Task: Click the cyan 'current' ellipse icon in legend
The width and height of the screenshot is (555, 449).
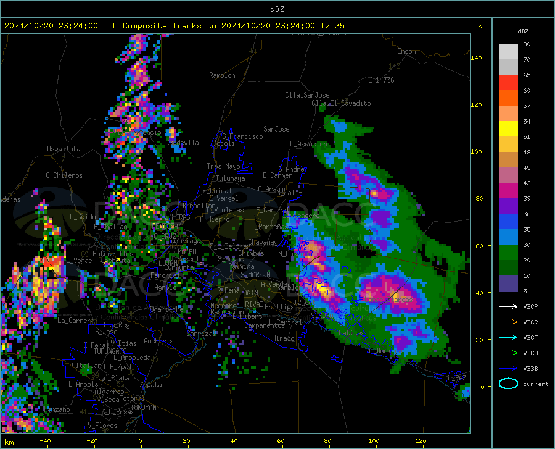Action: [x=508, y=384]
